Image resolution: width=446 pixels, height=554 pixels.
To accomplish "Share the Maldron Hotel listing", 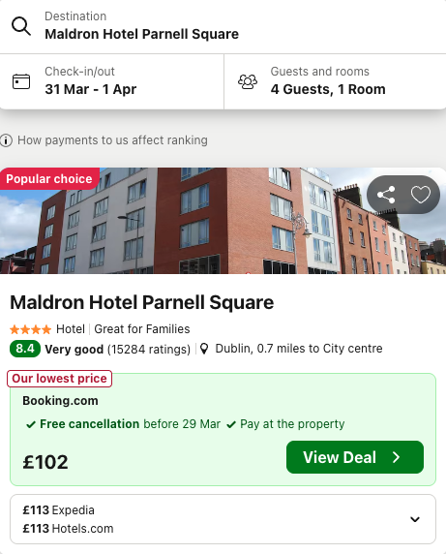I will click(x=386, y=195).
